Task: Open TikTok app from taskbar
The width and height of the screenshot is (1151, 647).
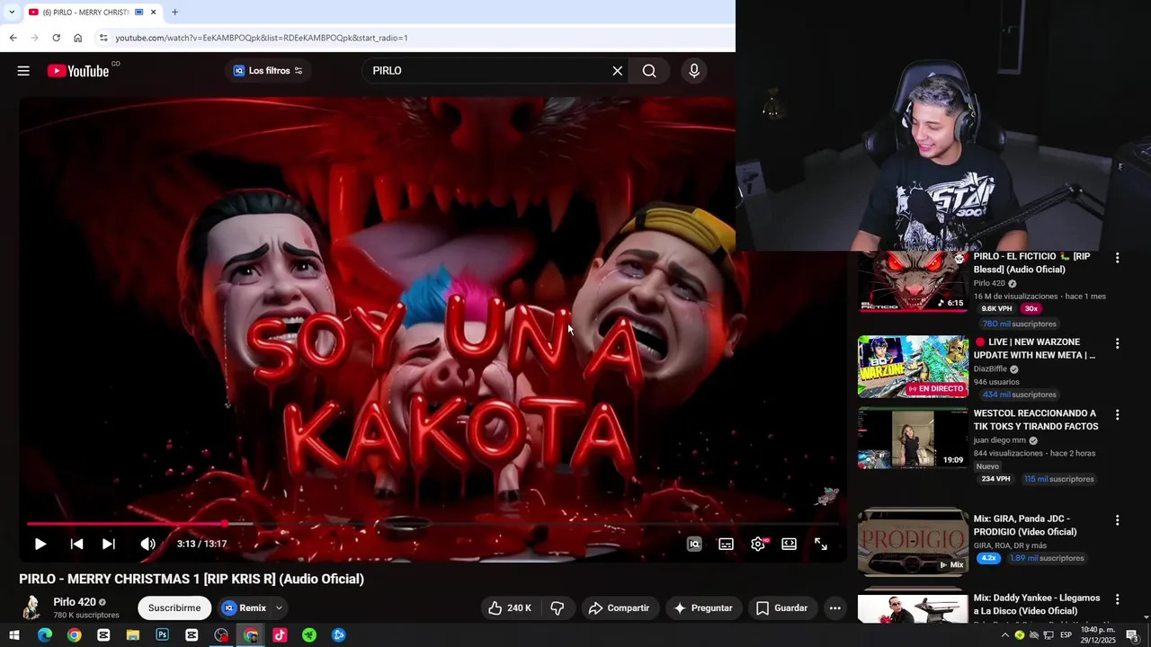Action: tap(280, 635)
